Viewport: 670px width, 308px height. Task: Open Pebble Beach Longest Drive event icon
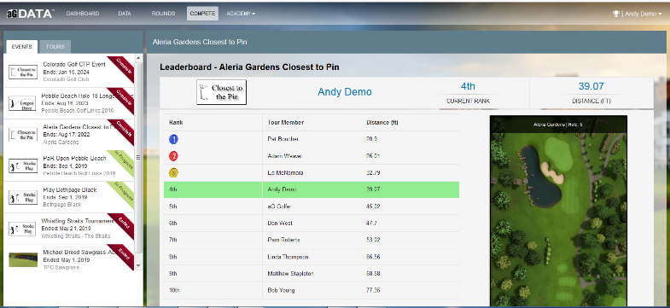[x=22, y=103]
